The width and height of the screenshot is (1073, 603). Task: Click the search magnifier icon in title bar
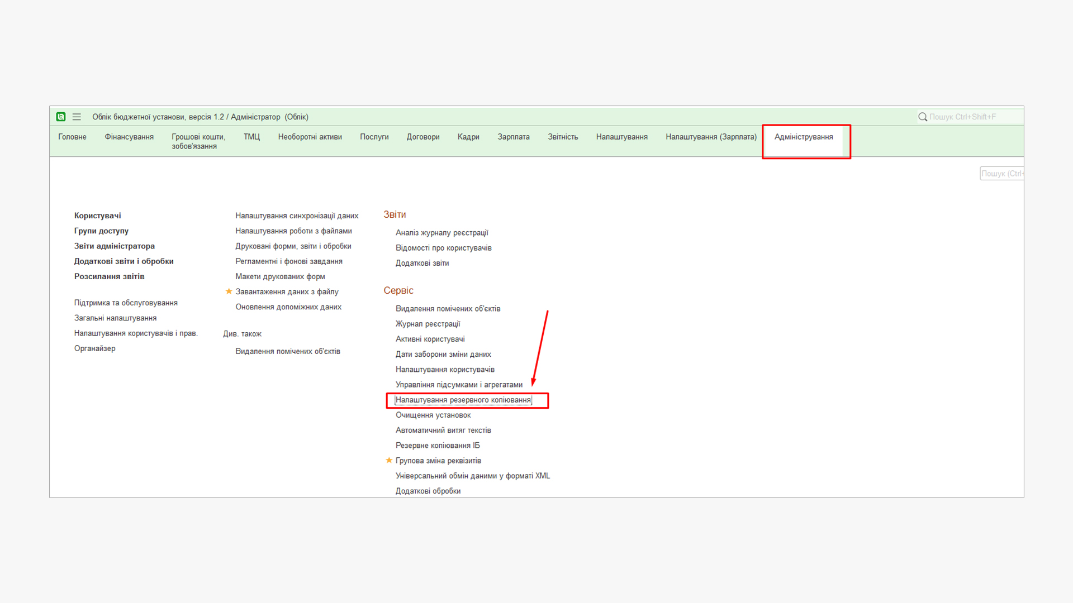coord(923,117)
